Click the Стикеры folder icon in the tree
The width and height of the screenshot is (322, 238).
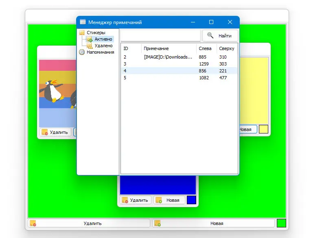click(82, 33)
